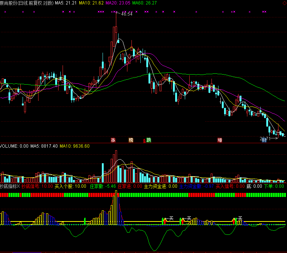Click the MA5: 21.21 label
This screenshot has height=253, width=287.
pos(66,3)
